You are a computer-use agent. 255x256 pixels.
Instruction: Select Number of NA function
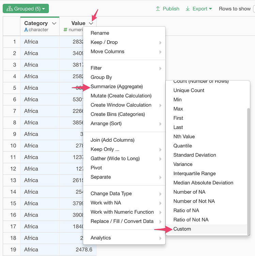click(206, 192)
